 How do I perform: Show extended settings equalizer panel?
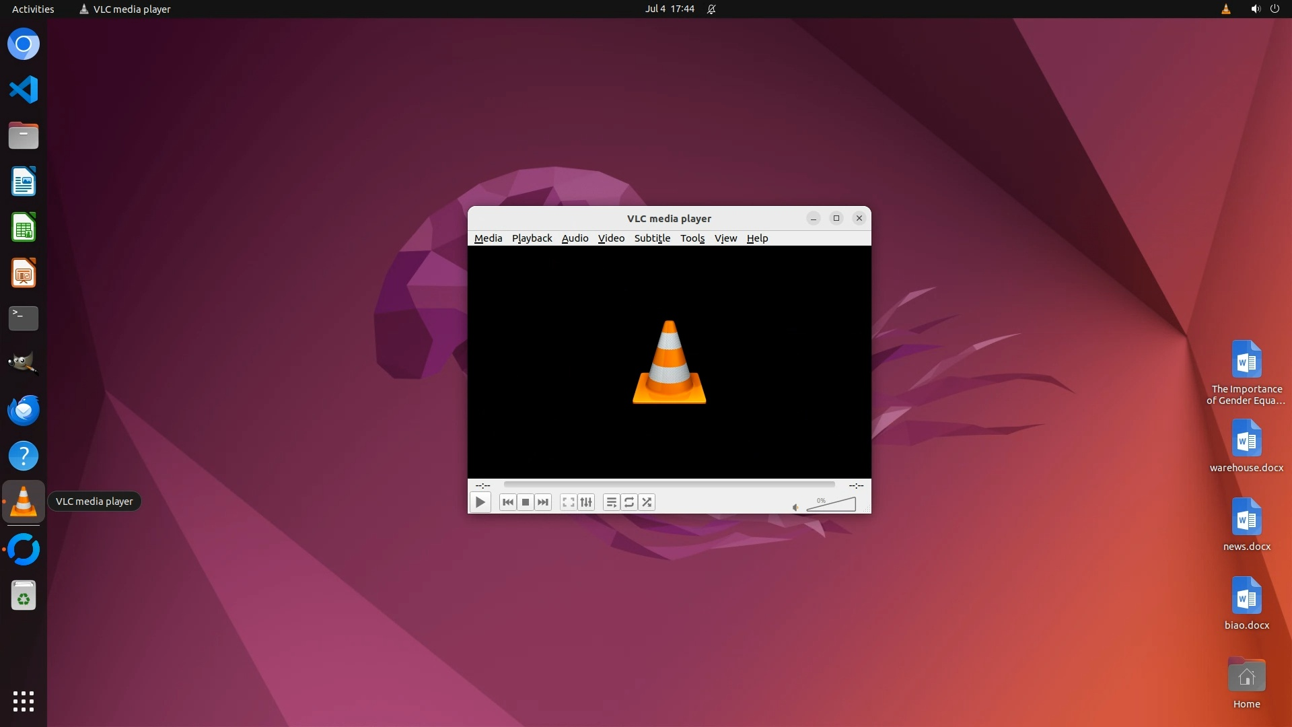586,502
